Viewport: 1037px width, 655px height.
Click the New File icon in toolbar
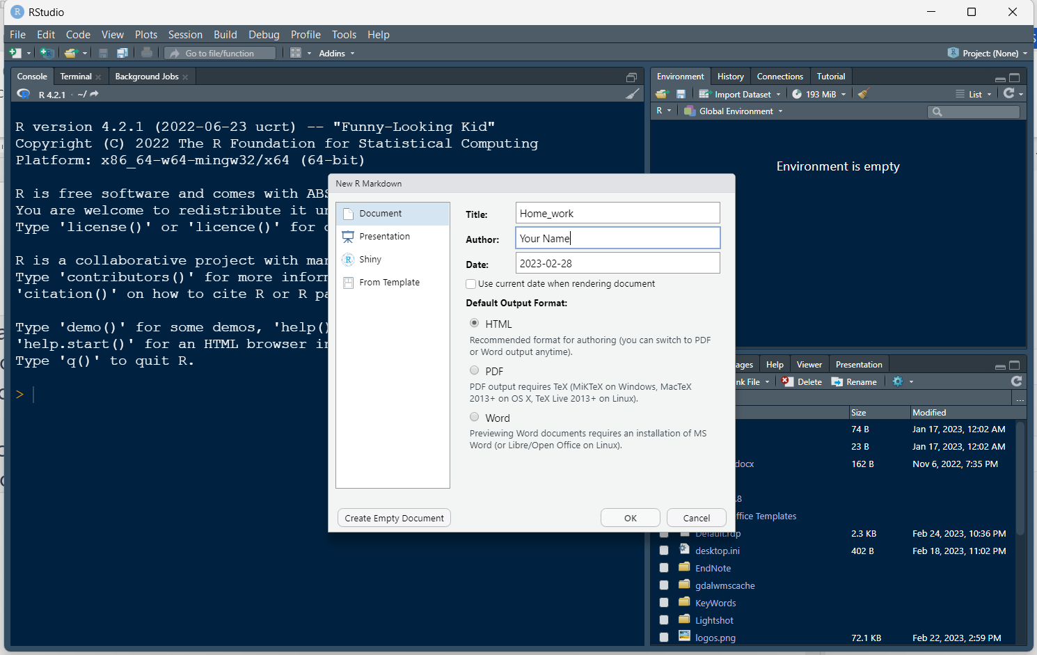[x=15, y=53]
